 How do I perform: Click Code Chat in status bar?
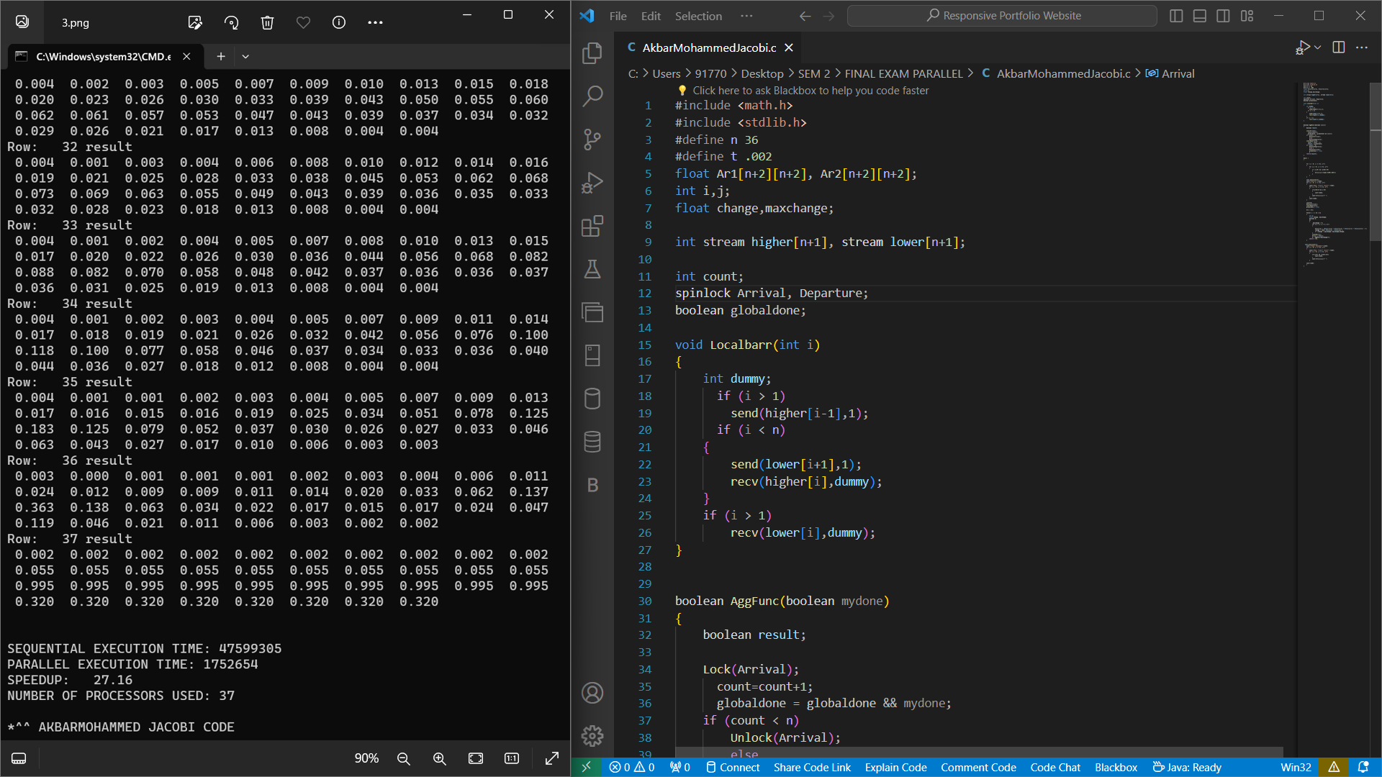point(1055,767)
